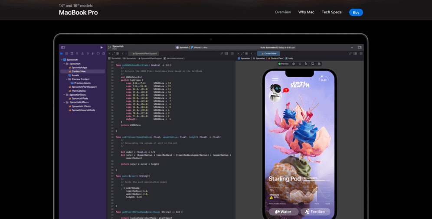432x219 pixels.
Task: Open editor options in the ContentView pane
Action: coord(355,54)
